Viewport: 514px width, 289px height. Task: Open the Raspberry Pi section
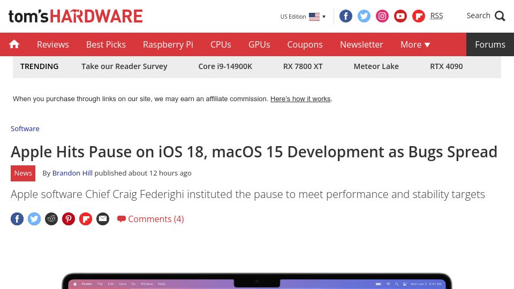pyautogui.click(x=168, y=44)
